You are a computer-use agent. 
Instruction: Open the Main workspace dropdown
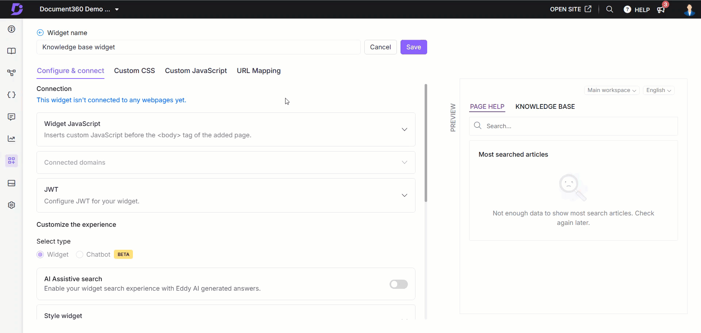click(612, 90)
